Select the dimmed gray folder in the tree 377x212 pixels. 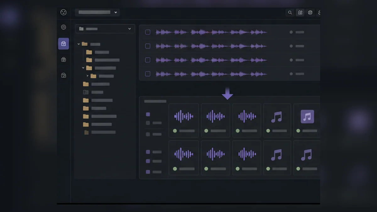(x=86, y=92)
